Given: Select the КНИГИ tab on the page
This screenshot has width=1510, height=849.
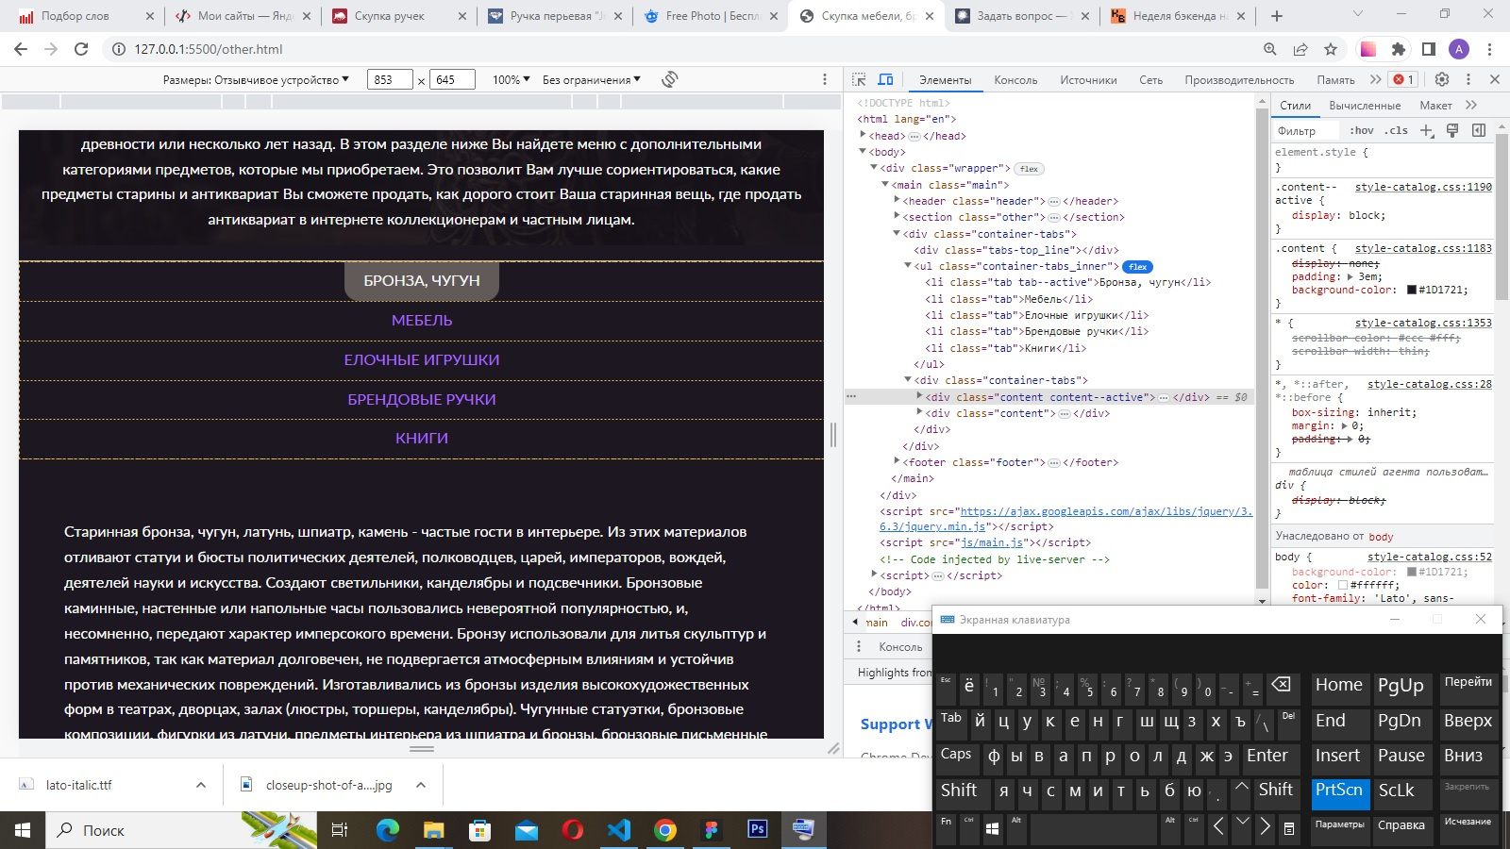Looking at the screenshot, I should [x=422, y=439].
